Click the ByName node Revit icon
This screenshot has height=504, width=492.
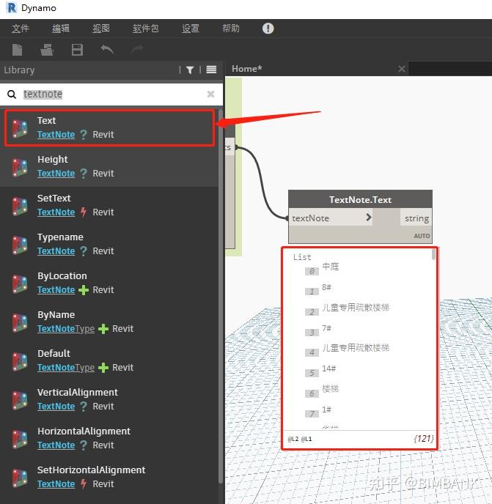click(x=20, y=322)
